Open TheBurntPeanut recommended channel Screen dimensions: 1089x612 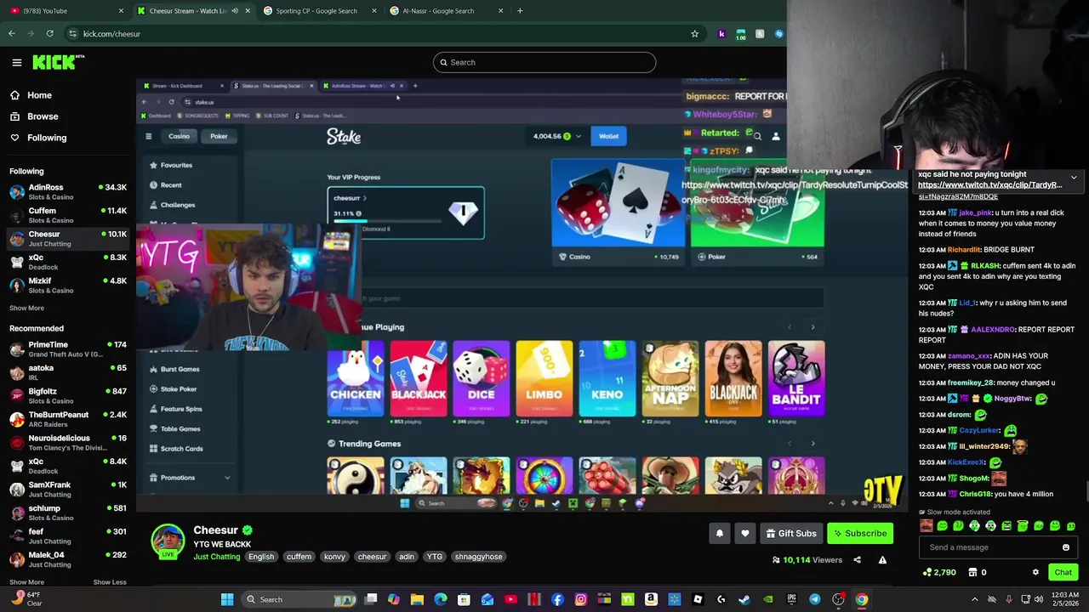coord(68,419)
